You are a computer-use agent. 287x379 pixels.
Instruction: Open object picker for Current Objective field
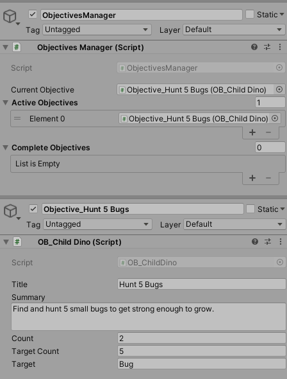279,90
